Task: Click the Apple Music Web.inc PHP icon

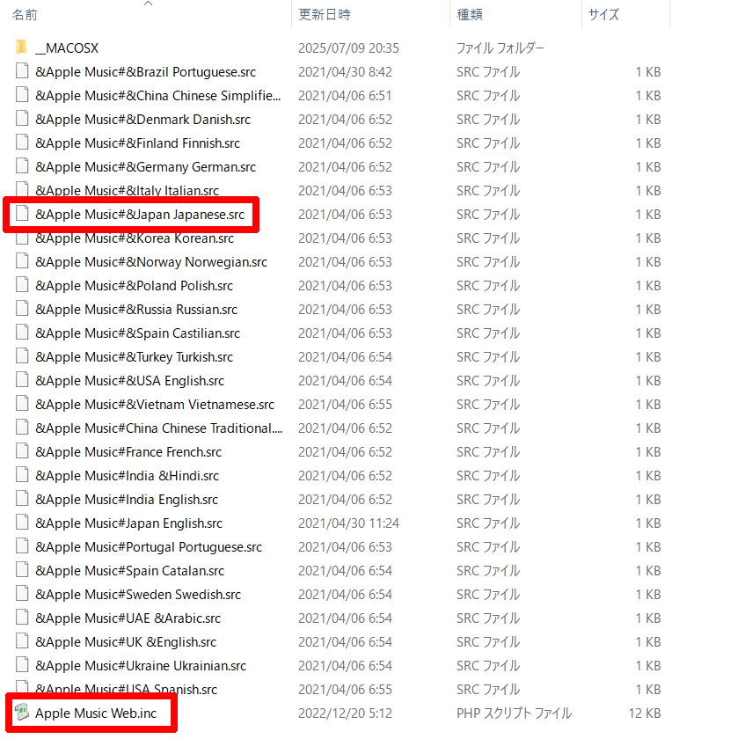Action: point(22,713)
